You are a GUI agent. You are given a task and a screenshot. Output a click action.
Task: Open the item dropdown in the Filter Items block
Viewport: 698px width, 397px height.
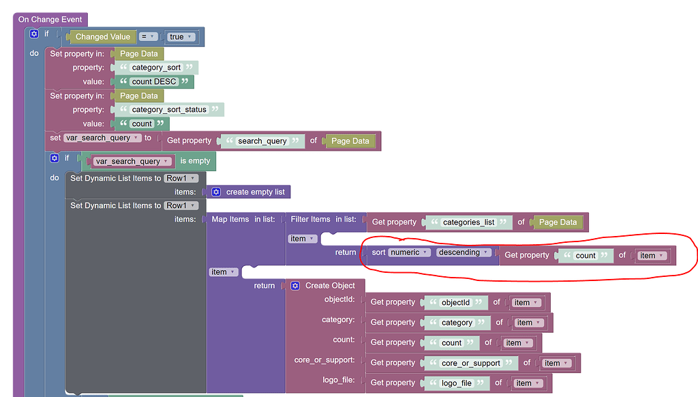tap(302, 238)
